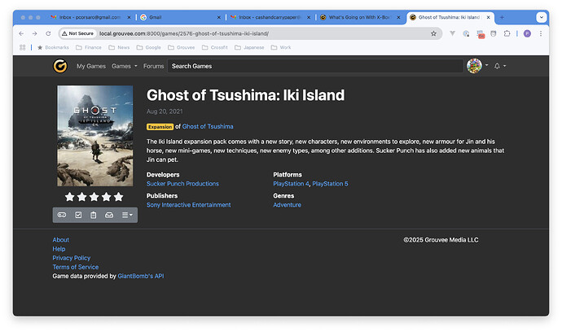The image size is (562, 332).
Task: Open a new tab with plus button
Action: [502, 17]
